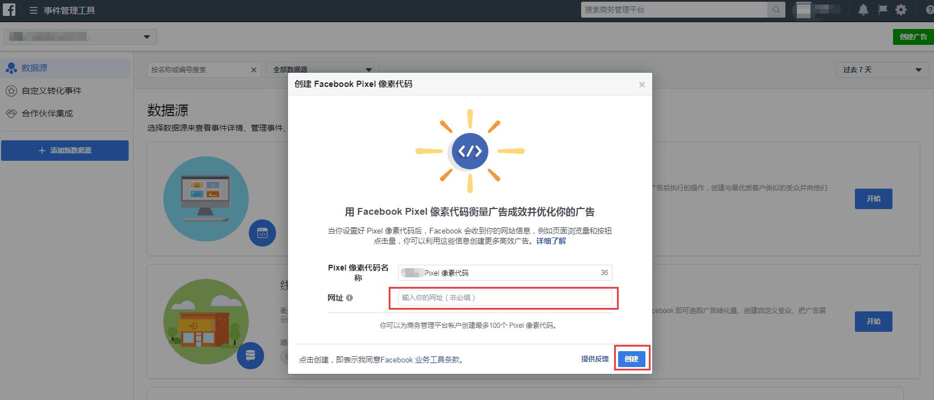Click the search magnifier icon
The height and width of the screenshot is (400, 934).
[776, 10]
